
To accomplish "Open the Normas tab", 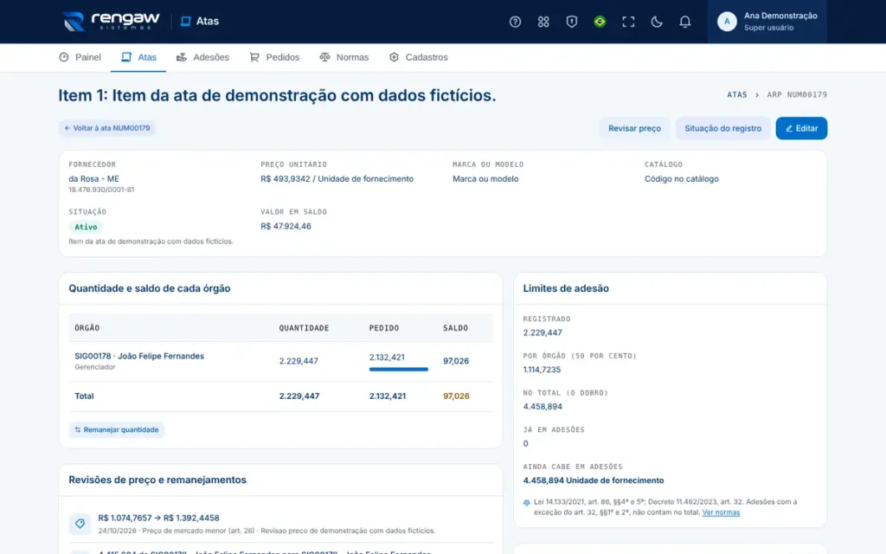I will (344, 57).
